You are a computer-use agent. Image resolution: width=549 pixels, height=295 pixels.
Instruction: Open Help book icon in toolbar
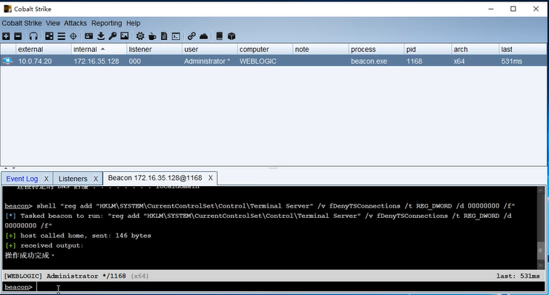coord(219,36)
